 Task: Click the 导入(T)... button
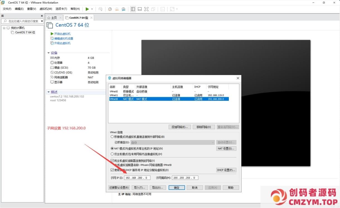tap(139, 188)
